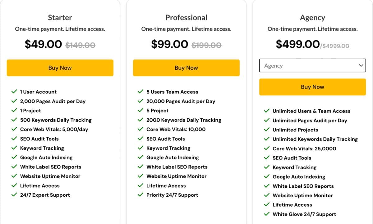Click checkmark beside White Glove 24/7 Support
373x224 pixels.
tap(266, 214)
